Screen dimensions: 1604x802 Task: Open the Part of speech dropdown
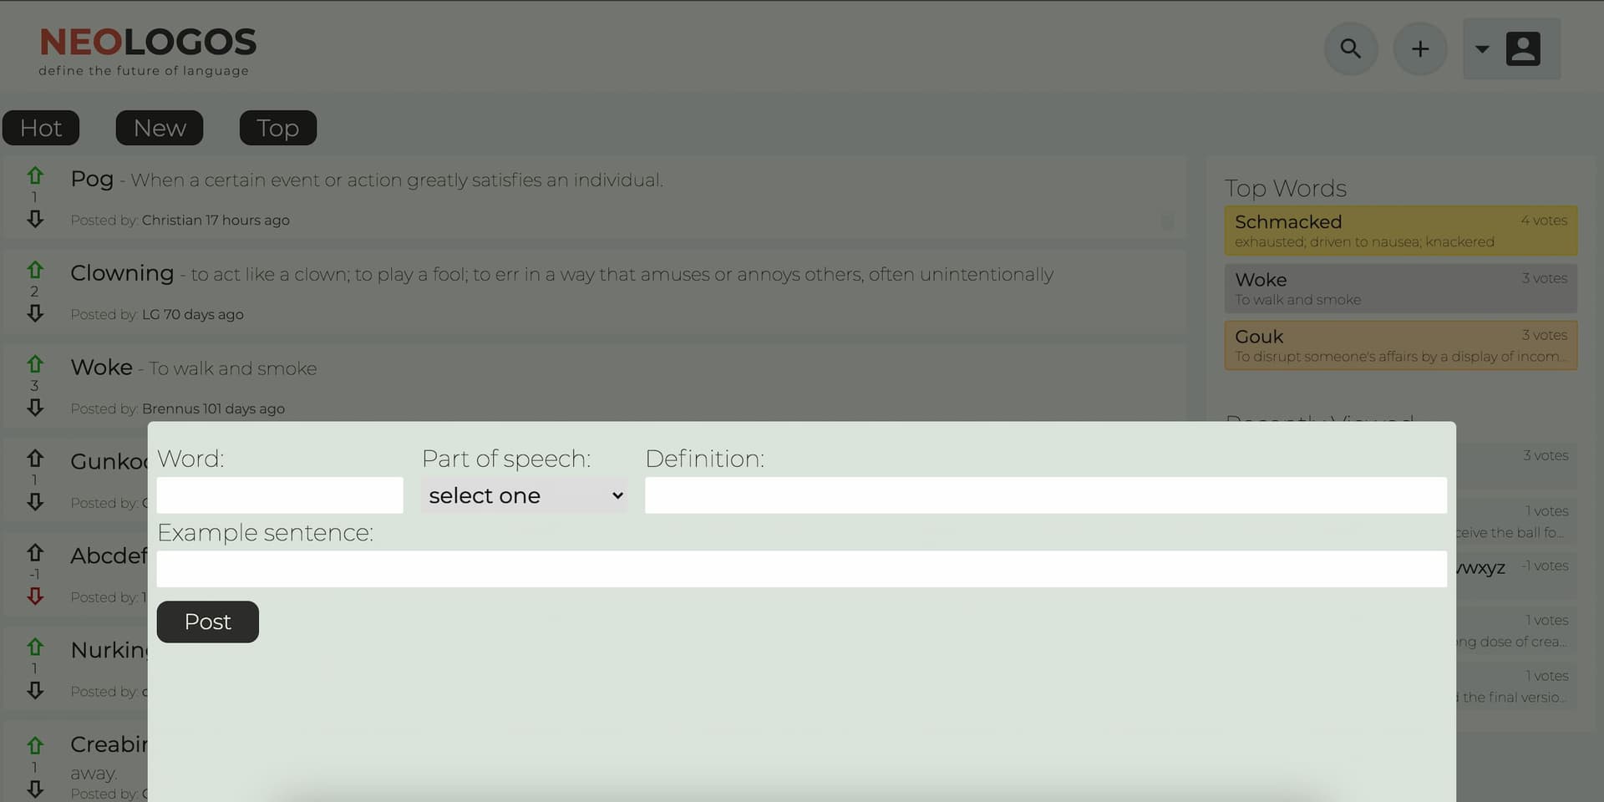pyautogui.click(x=525, y=495)
